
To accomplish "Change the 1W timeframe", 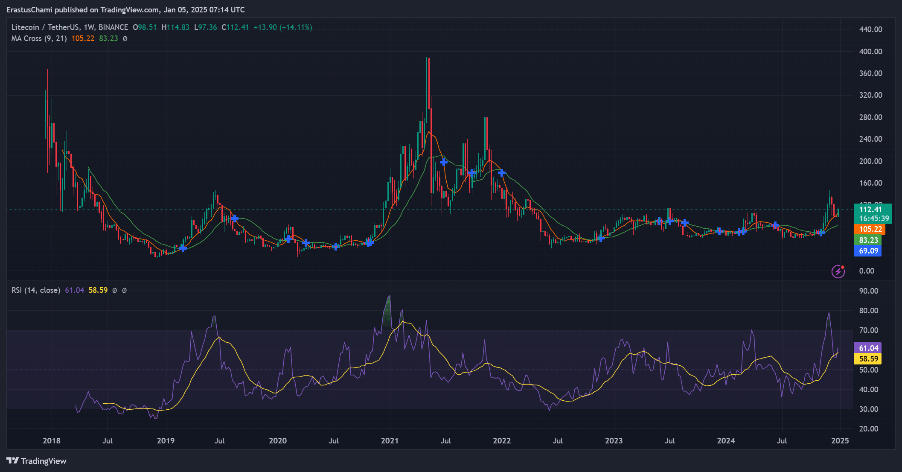I will pos(88,27).
